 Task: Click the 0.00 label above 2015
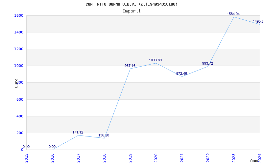click(x=26, y=147)
